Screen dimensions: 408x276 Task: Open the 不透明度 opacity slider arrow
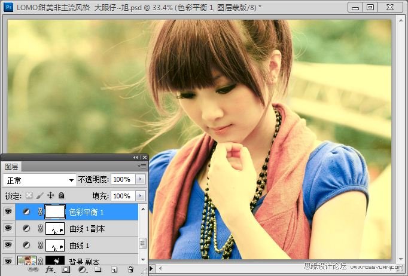click(141, 179)
